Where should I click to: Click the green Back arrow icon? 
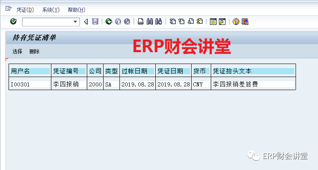(x=109, y=22)
